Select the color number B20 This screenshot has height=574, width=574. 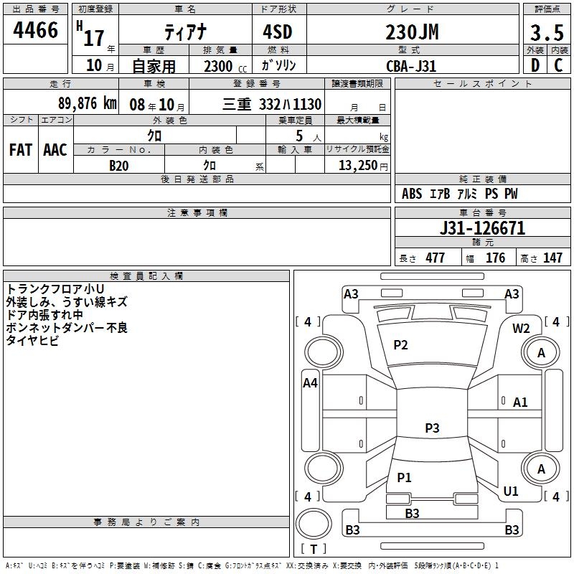tap(119, 166)
